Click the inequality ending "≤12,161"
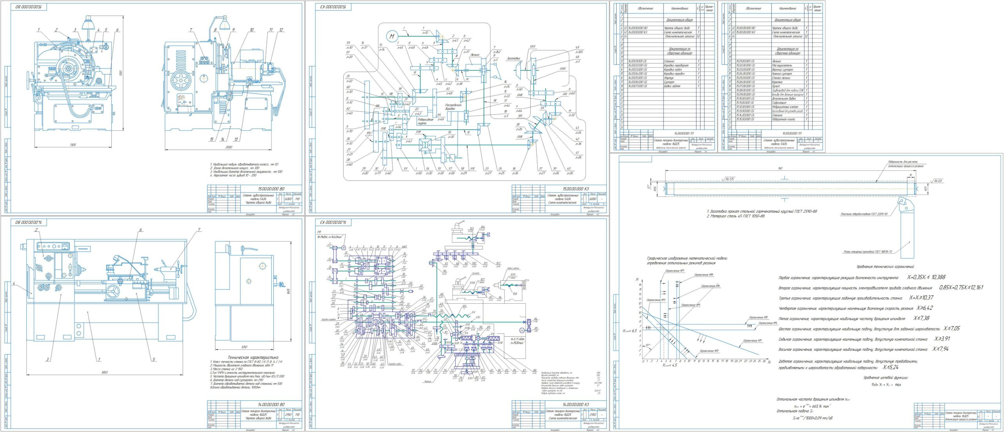 tap(961, 288)
